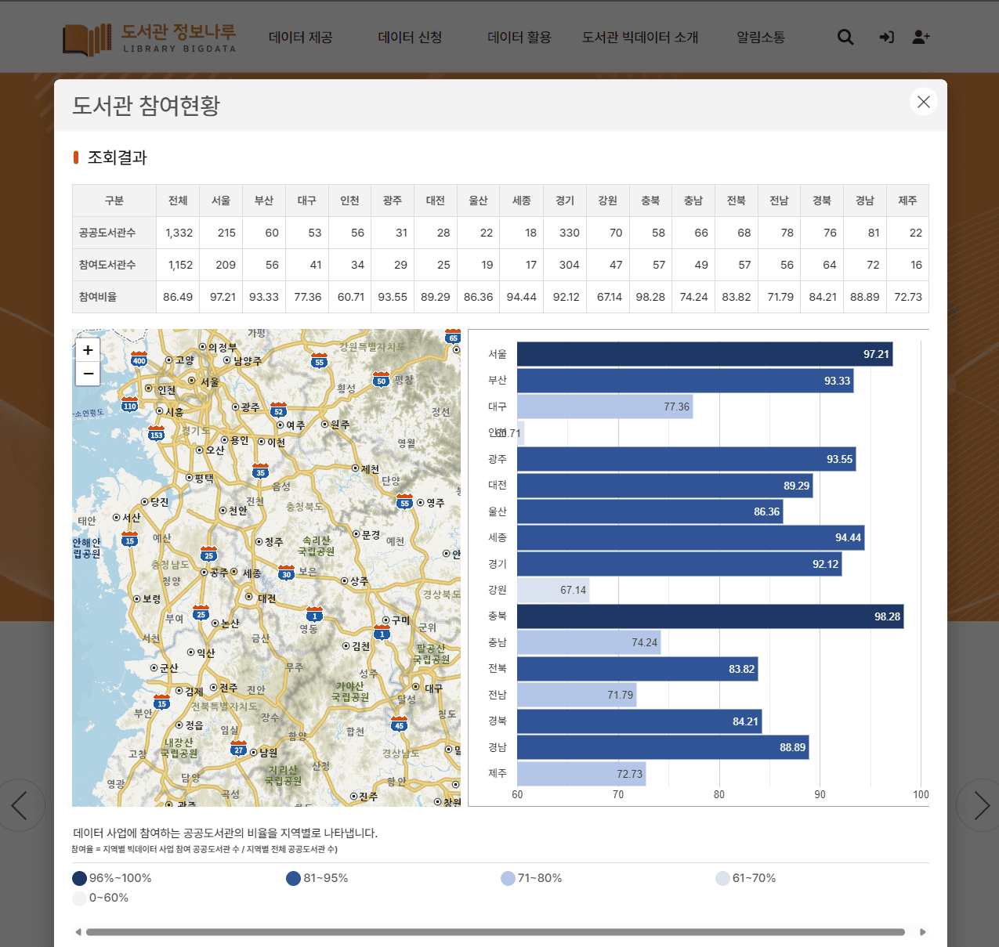The image size is (999, 947).
Task: Open the 데이터 신청 menu
Action: 410,37
